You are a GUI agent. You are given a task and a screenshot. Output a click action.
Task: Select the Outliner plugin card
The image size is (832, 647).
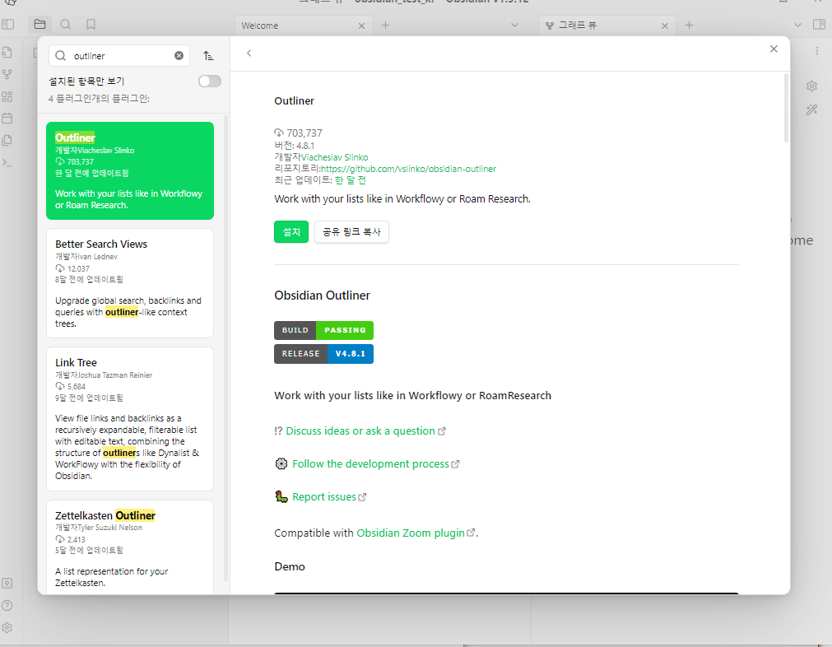click(x=130, y=171)
